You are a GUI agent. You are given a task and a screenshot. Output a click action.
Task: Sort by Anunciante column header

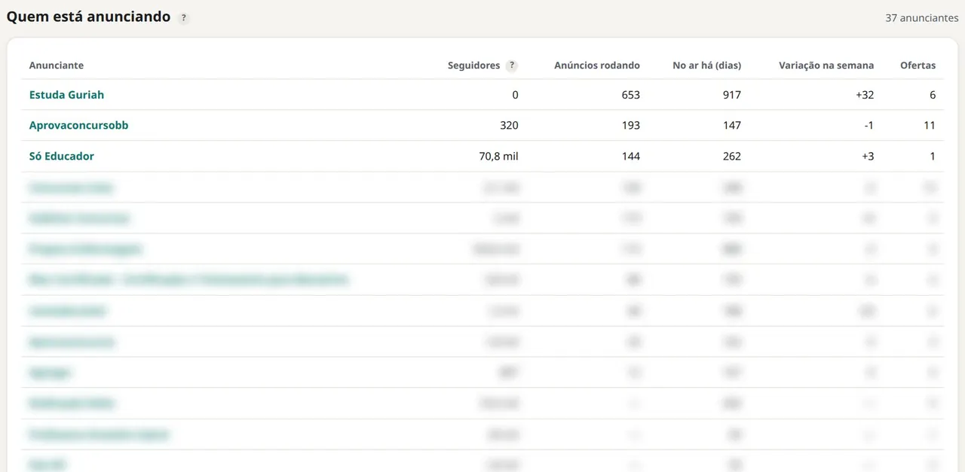(x=57, y=65)
